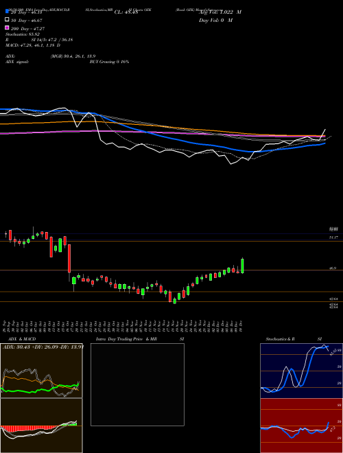
Task: Click the 42.64 price level label
Action: coord(333,299)
